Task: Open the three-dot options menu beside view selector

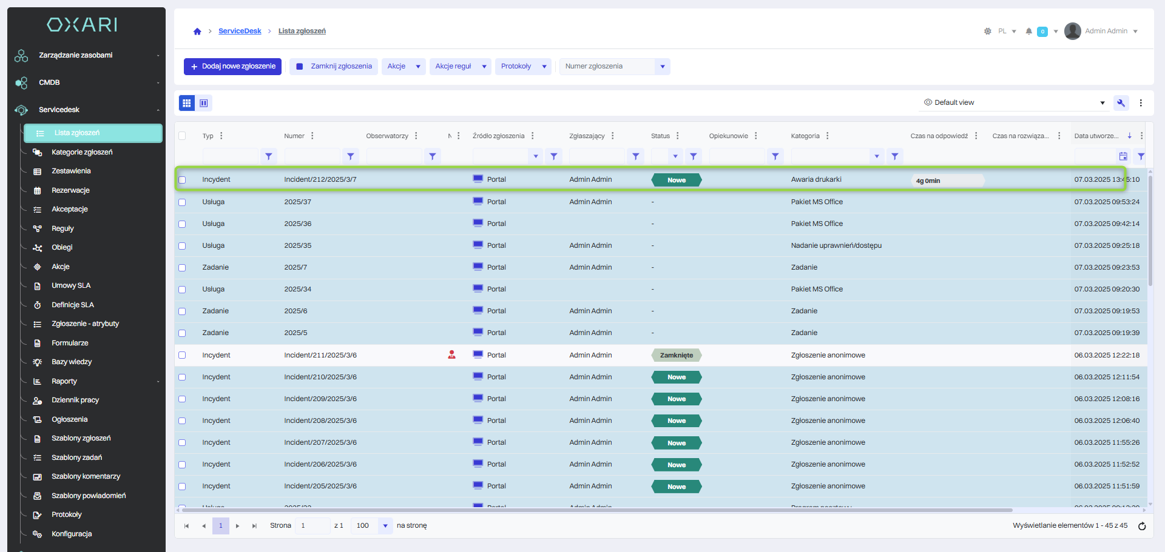Action: click(1141, 103)
